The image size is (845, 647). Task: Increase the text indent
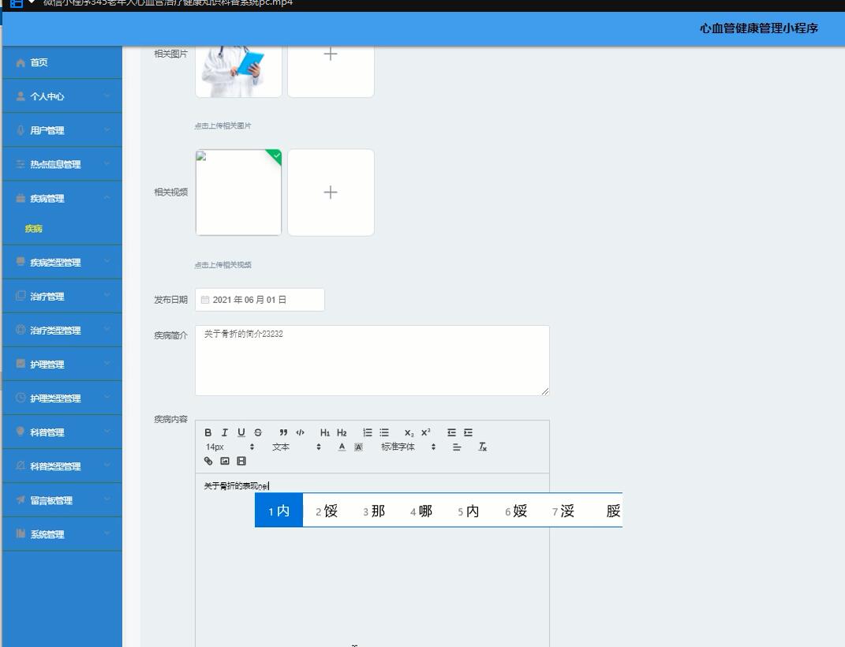point(469,432)
